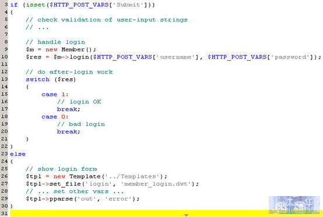Click the 'break;' statement on line 20
This screenshot has height=217, width=323.
(69, 131)
